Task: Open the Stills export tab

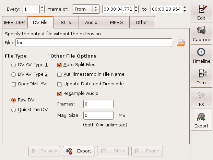Action: pos(66,23)
